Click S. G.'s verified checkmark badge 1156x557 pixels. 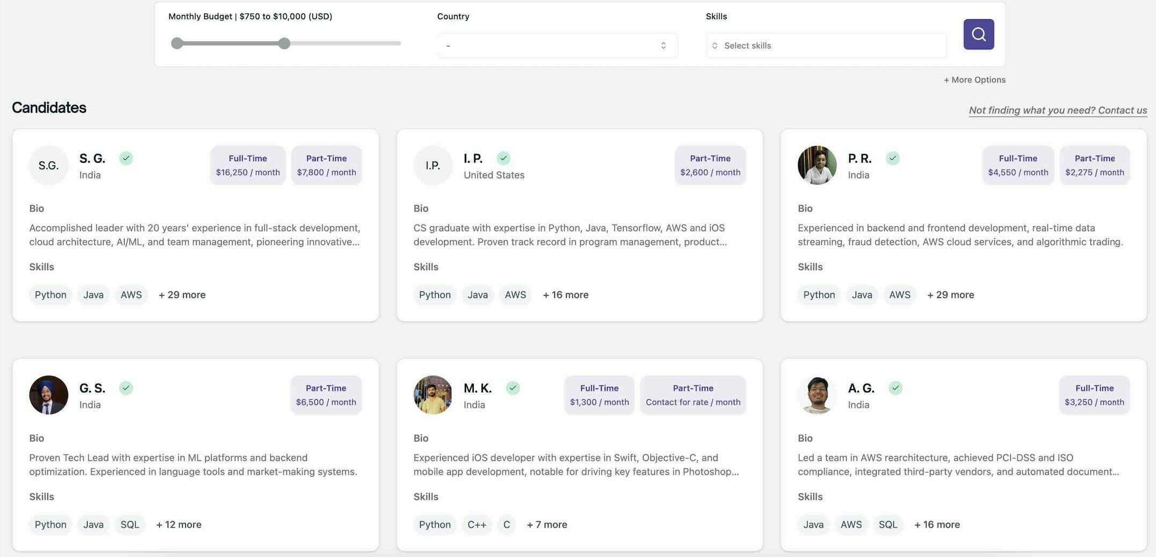pos(126,158)
